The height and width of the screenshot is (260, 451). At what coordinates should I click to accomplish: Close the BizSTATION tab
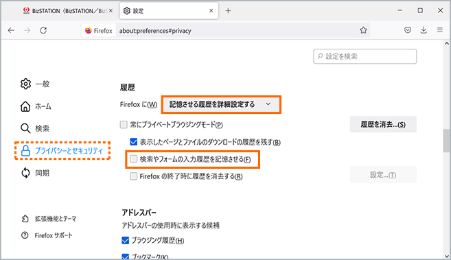(x=111, y=11)
